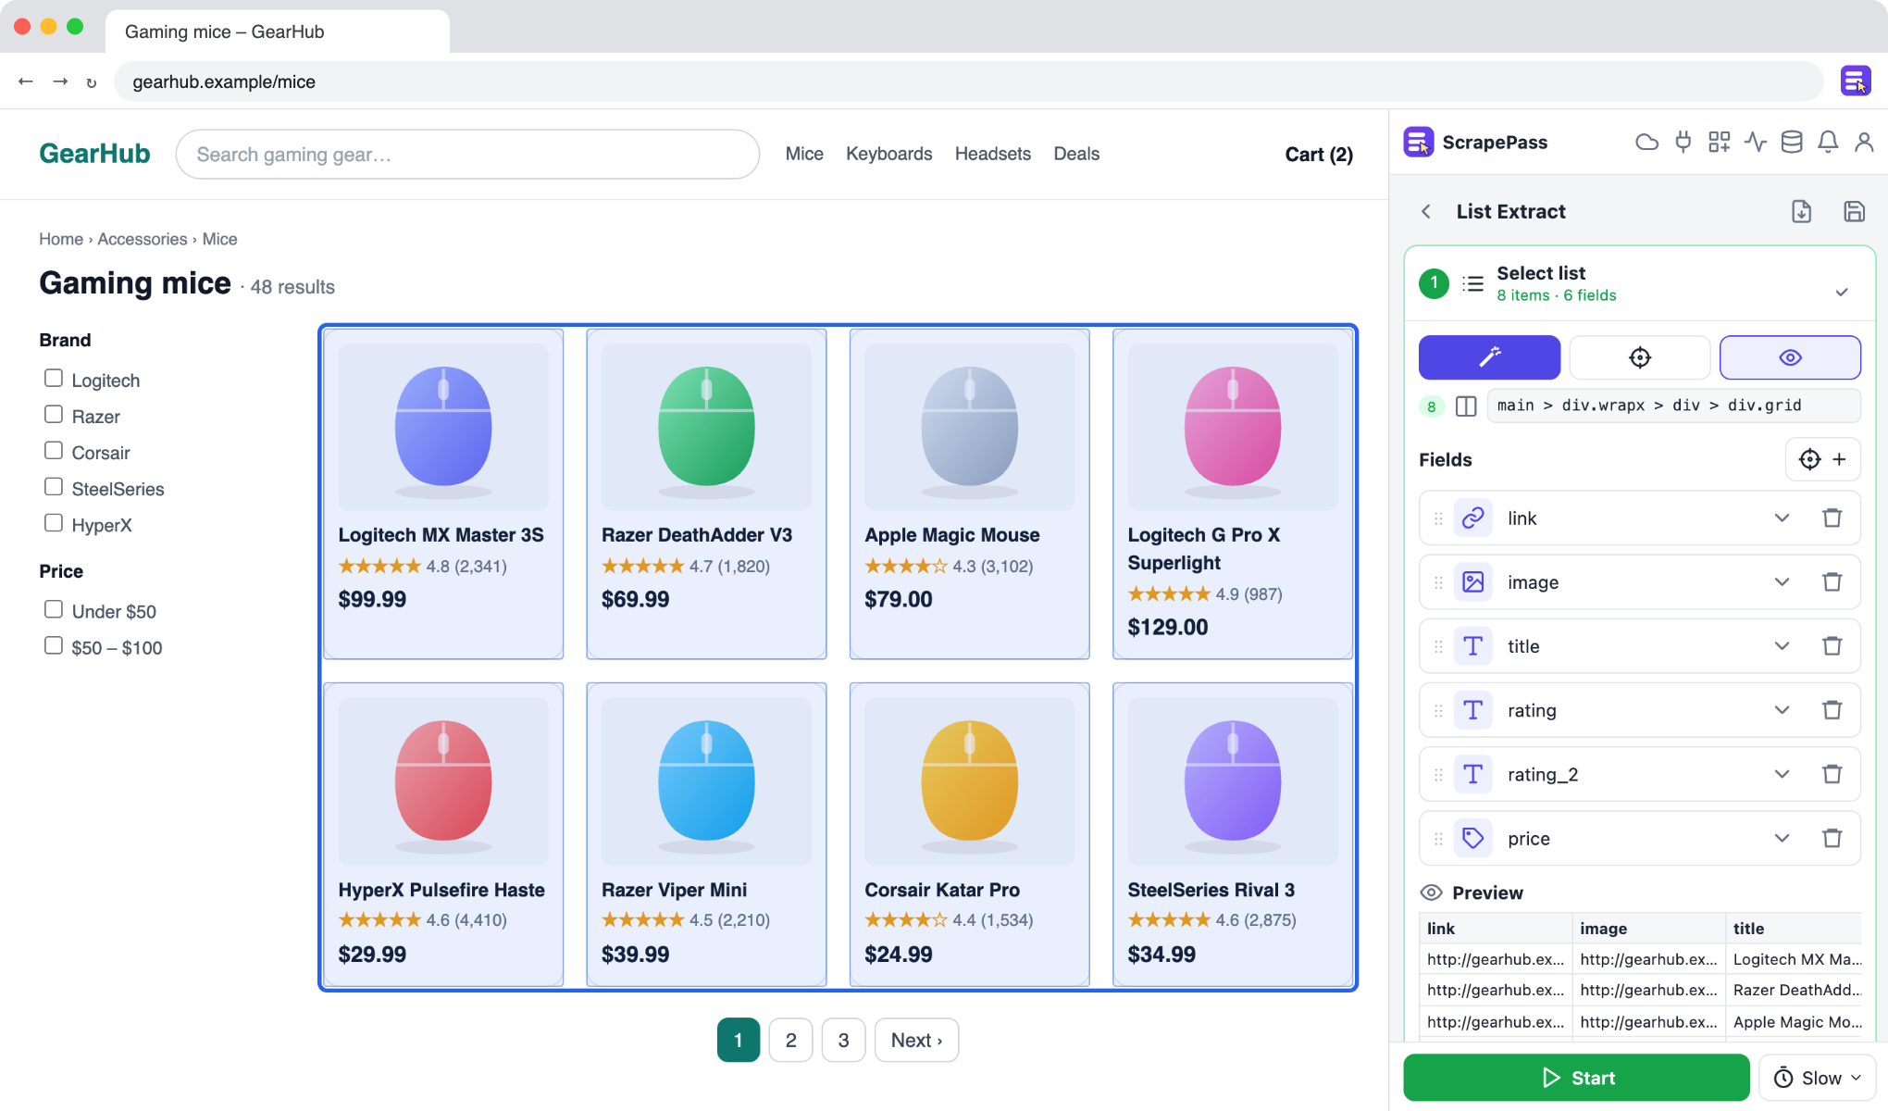Check the Razer brand filter

point(54,415)
